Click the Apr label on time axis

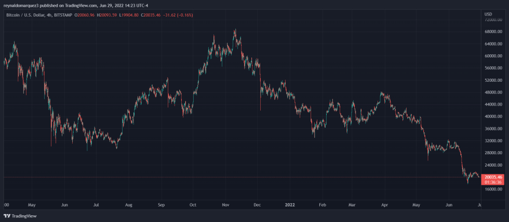(x=385, y=205)
